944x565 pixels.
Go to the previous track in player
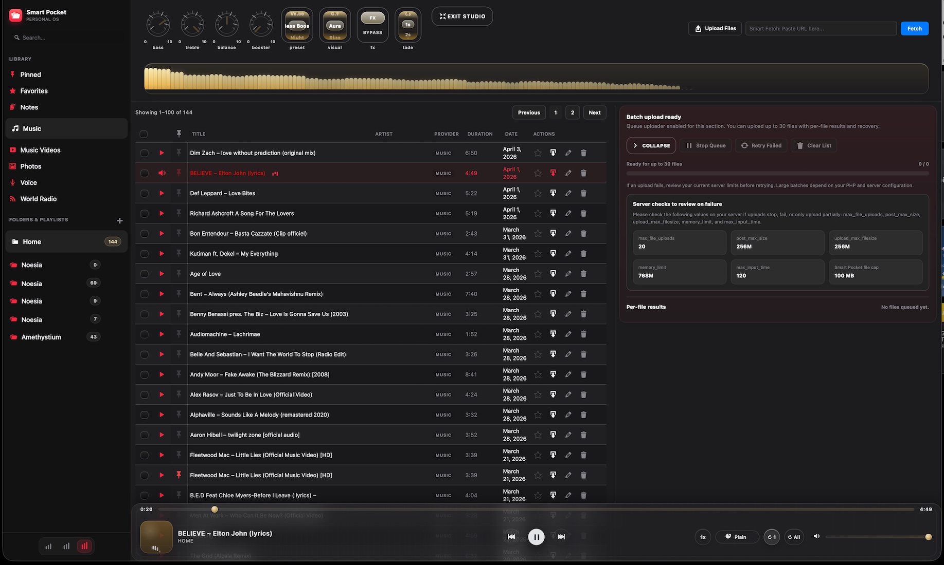511,537
